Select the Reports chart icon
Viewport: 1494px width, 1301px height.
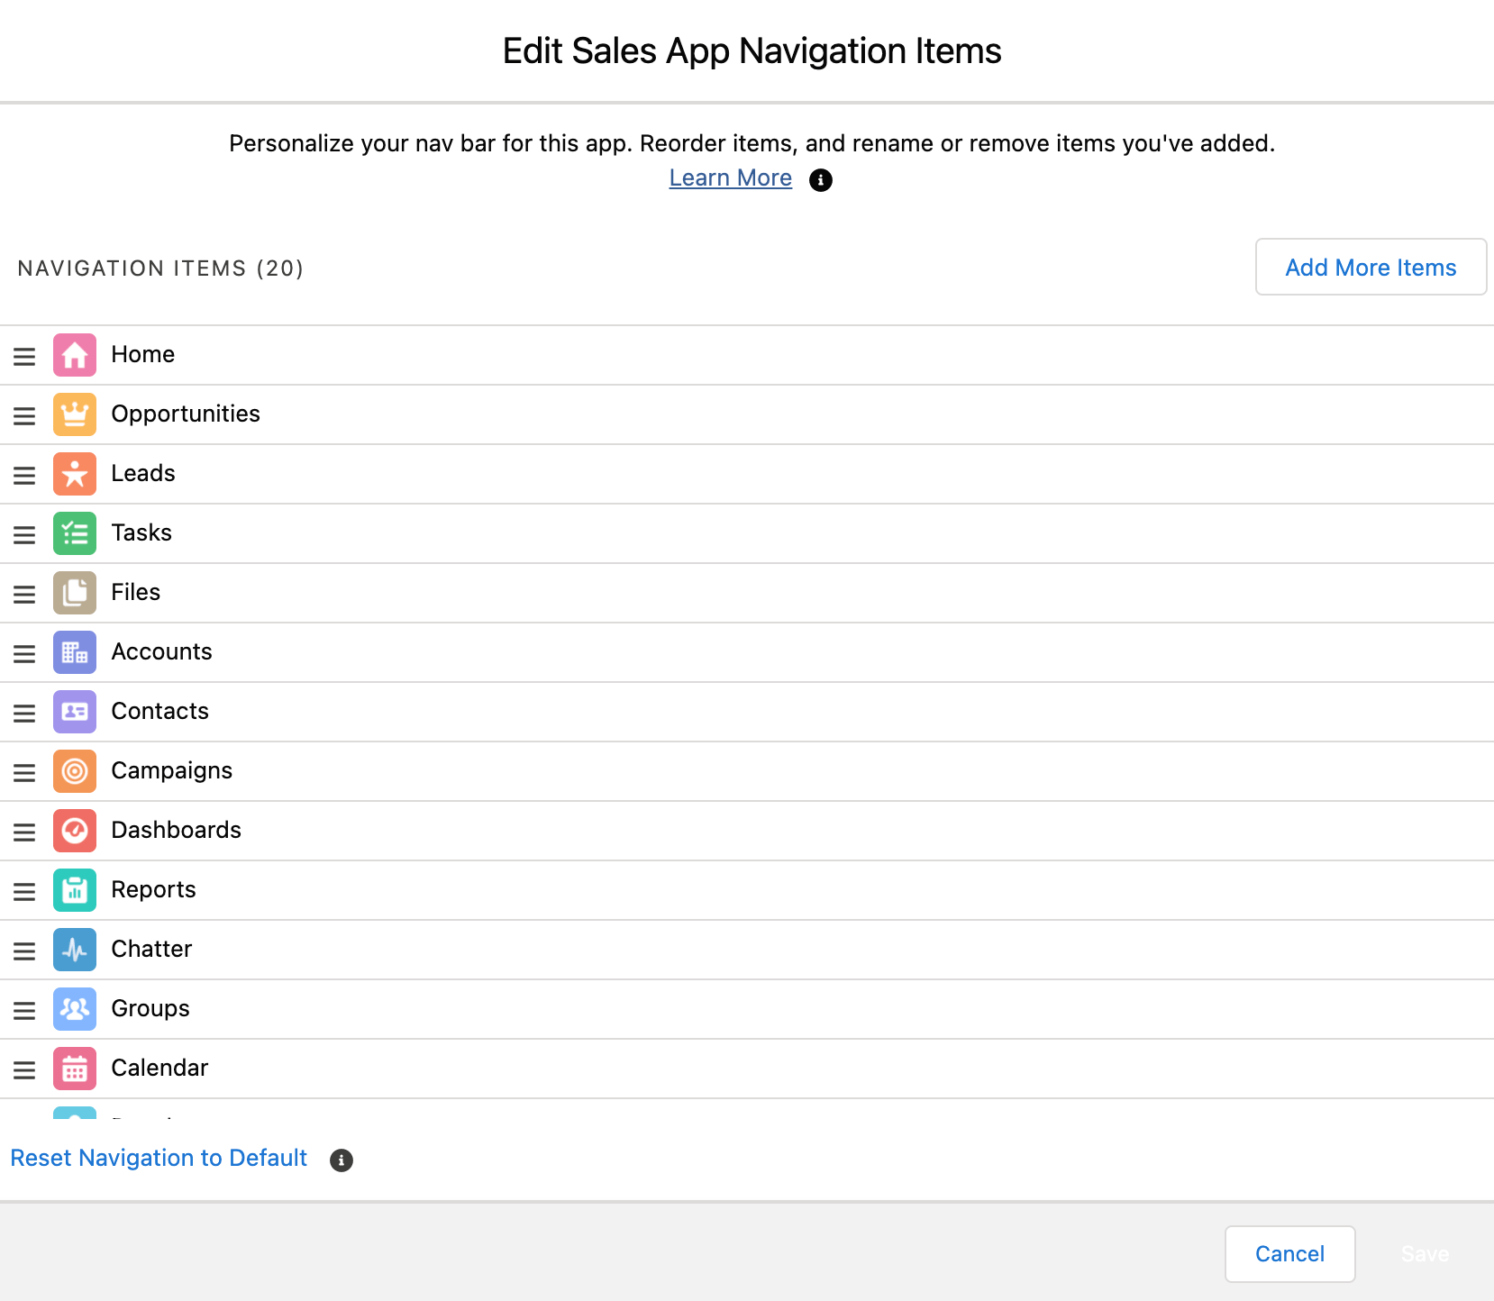(74, 890)
